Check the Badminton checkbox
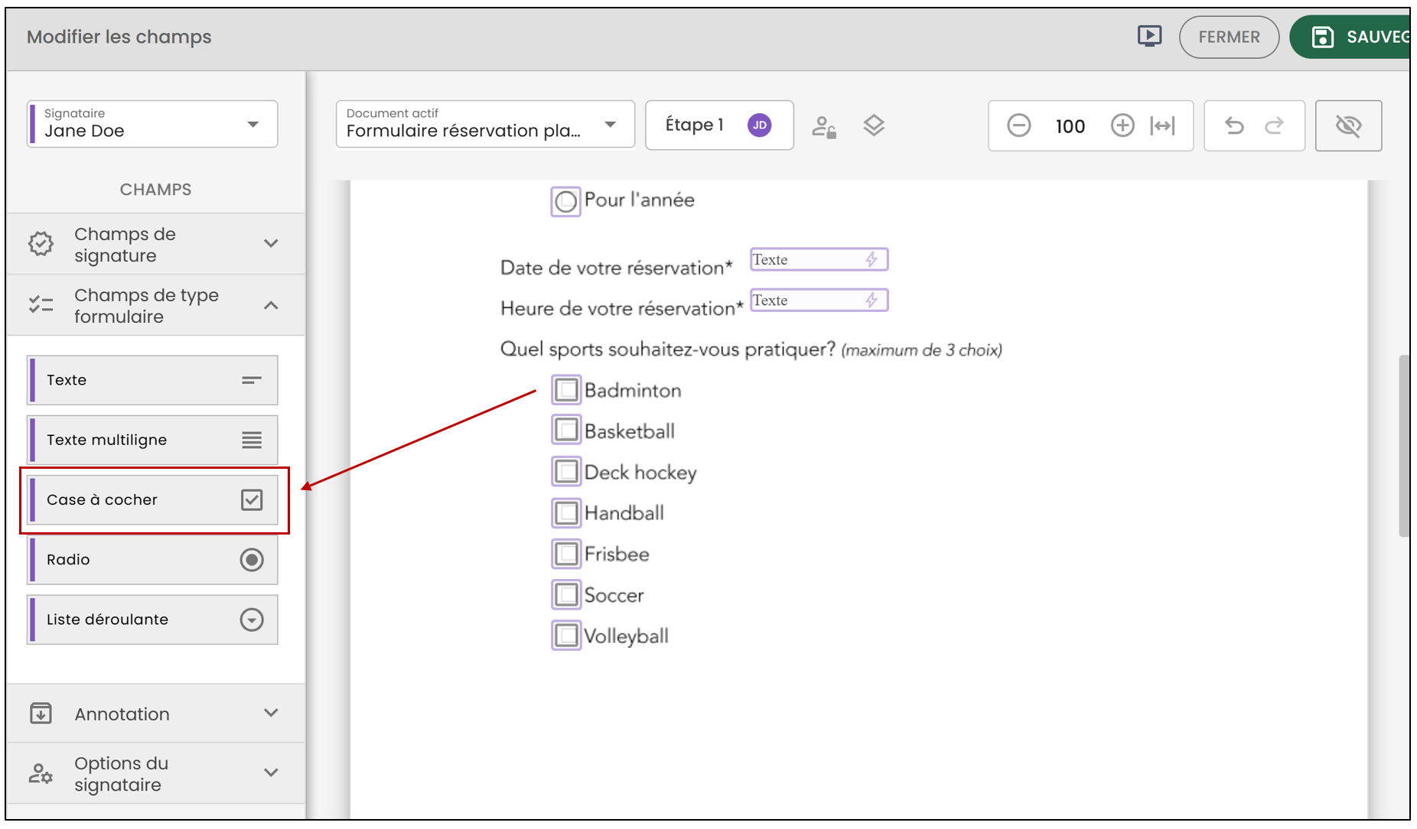Image resolution: width=1417 pixels, height=829 pixels. click(x=566, y=390)
